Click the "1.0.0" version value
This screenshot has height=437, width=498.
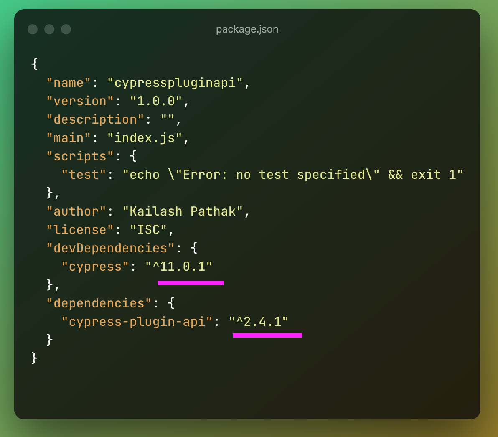pyautogui.click(x=156, y=101)
